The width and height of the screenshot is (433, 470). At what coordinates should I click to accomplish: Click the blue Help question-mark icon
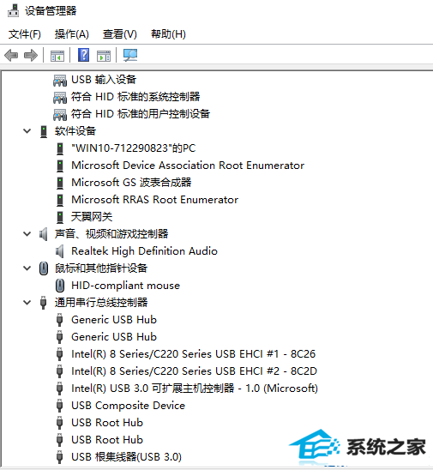point(84,55)
